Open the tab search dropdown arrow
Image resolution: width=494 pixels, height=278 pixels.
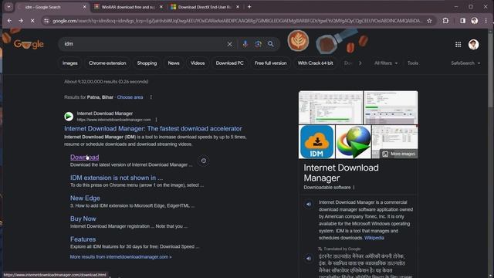click(x=8, y=7)
